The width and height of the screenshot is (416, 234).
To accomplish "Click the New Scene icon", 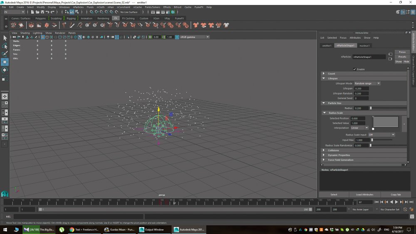I will tap(32, 12).
